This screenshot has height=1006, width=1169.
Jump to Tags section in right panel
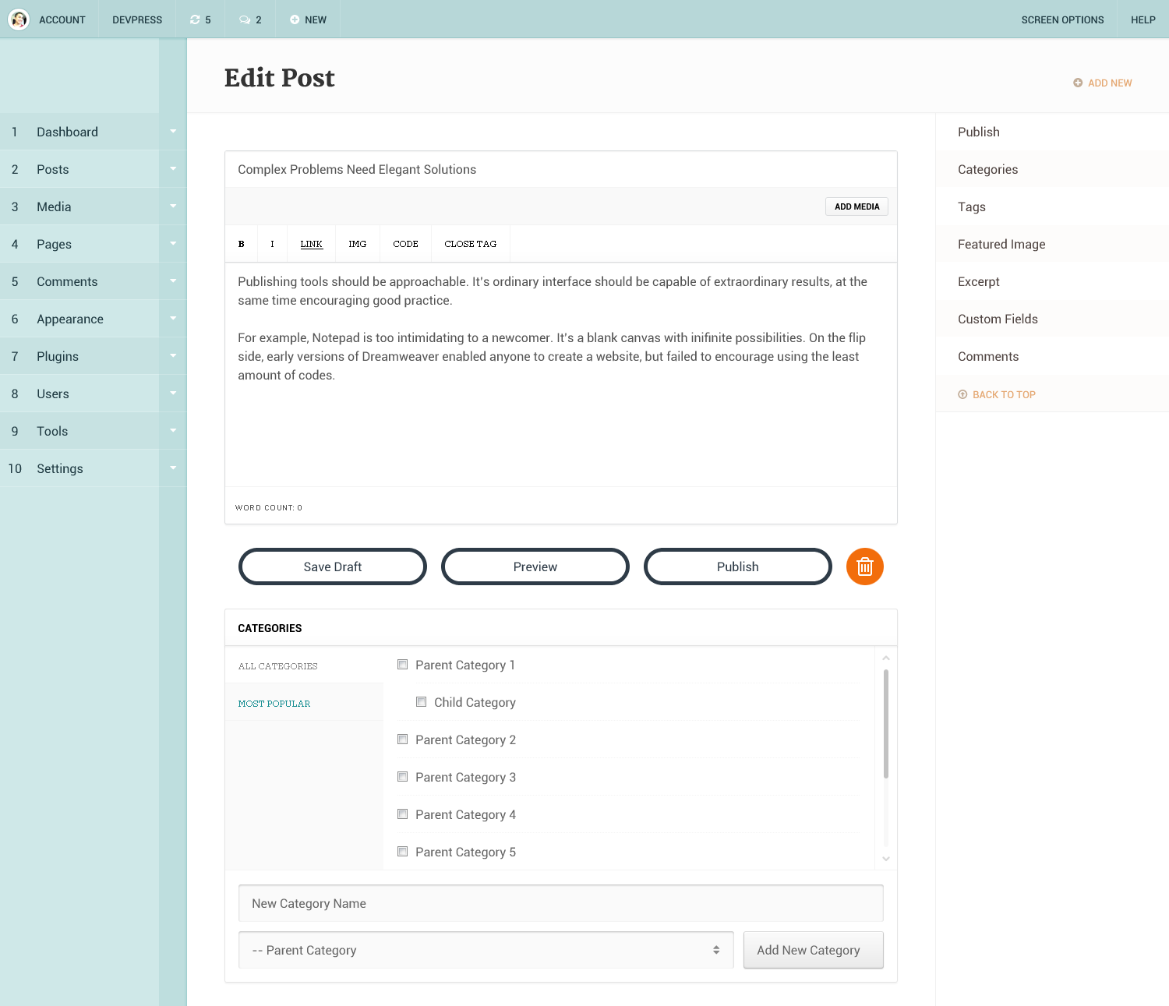coord(1052,206)
